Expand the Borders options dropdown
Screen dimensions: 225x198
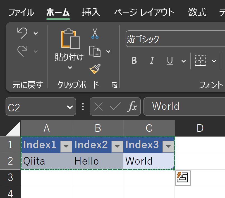tap(214, 61)
